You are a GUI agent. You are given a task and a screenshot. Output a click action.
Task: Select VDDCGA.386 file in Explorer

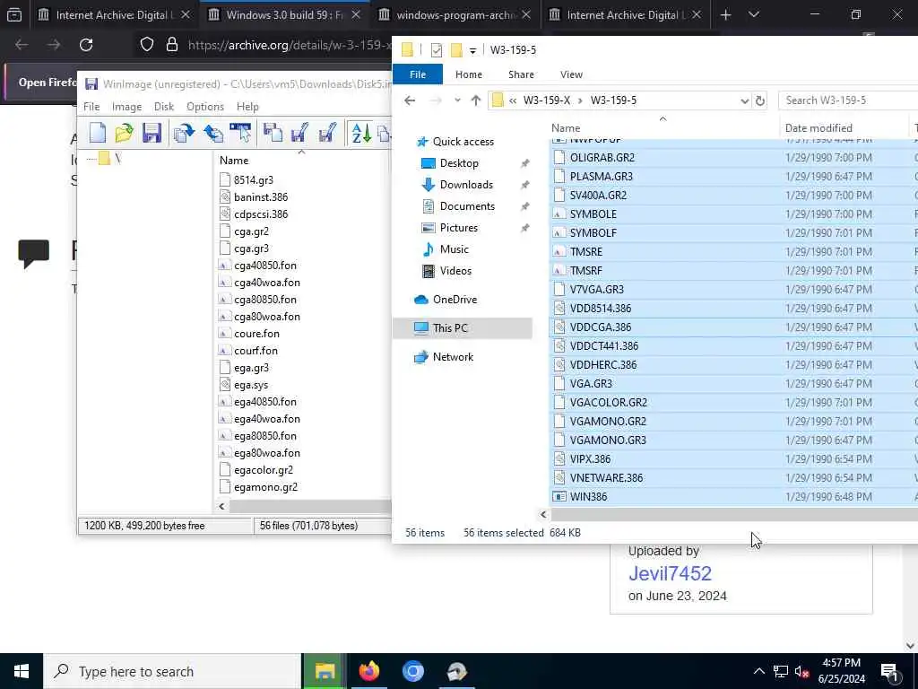(600, 327)
